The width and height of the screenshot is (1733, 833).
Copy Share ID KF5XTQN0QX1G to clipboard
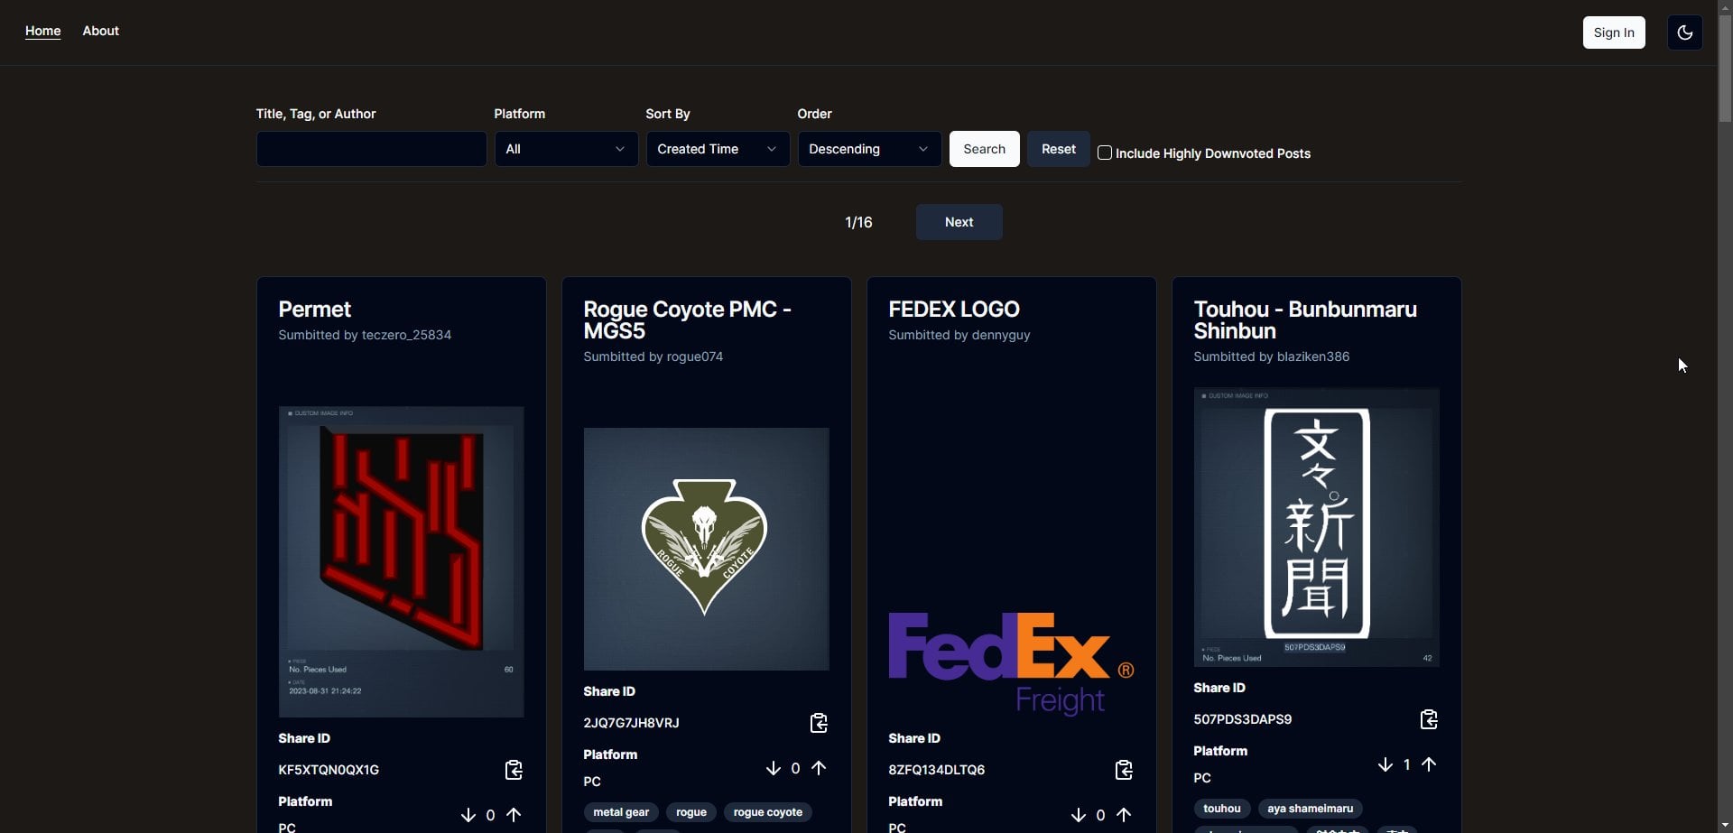coord(514,770)
